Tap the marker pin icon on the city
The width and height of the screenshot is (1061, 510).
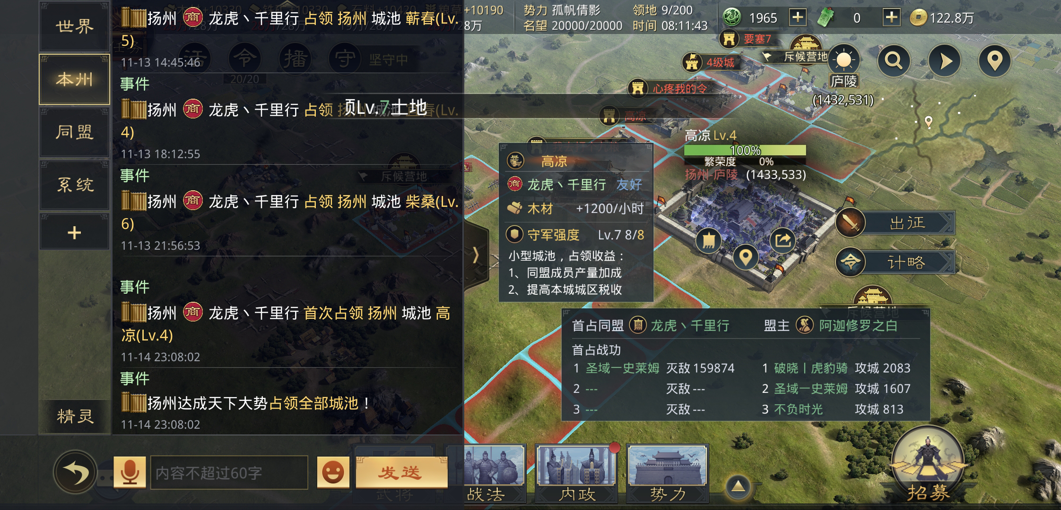click(745, 258)
